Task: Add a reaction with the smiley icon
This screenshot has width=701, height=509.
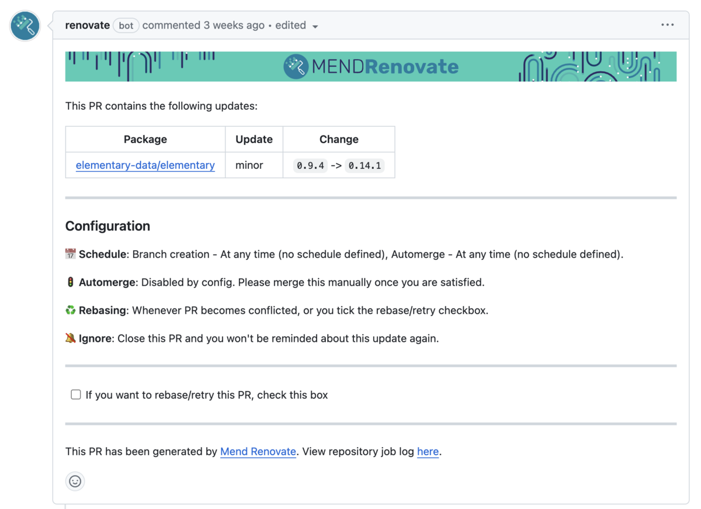Action: [x=75, y=481]
